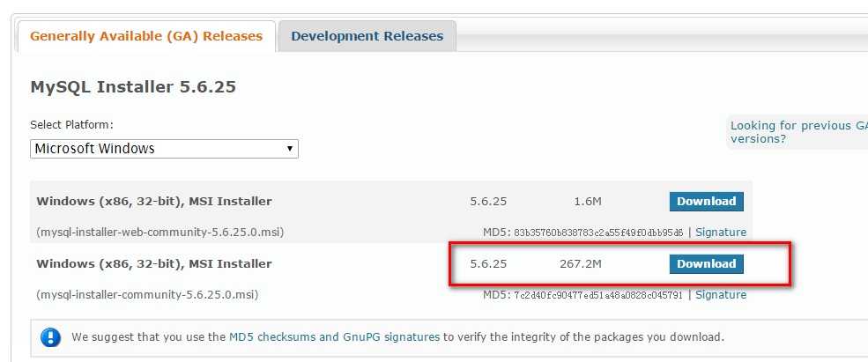868x362 pixels.
Task: Select the MD5 hash 83b35760b838783c2a55f49f0dbb95d6
Action: pos(598,233)
